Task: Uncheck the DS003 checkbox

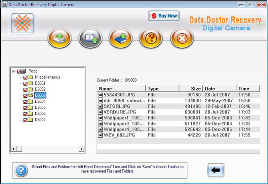Action: click(25, 96)
